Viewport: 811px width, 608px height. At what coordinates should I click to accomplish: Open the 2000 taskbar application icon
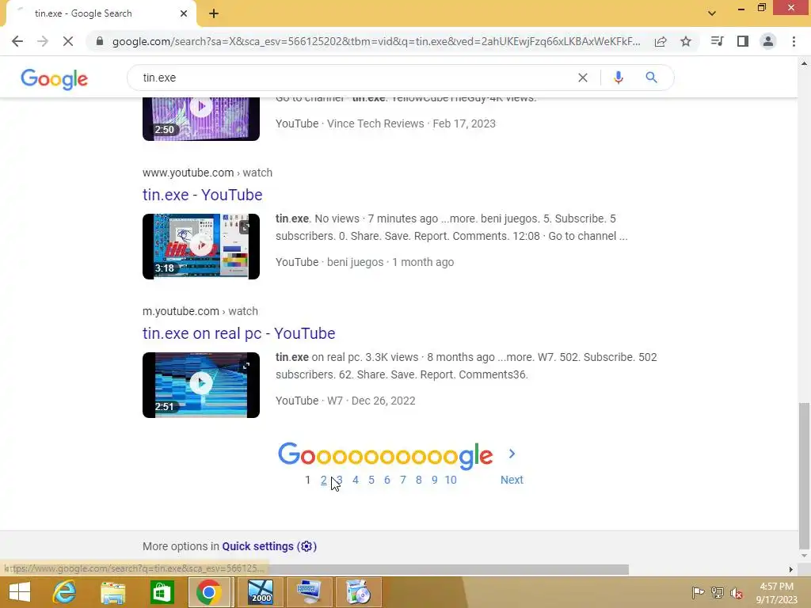(x=260, y=592)
